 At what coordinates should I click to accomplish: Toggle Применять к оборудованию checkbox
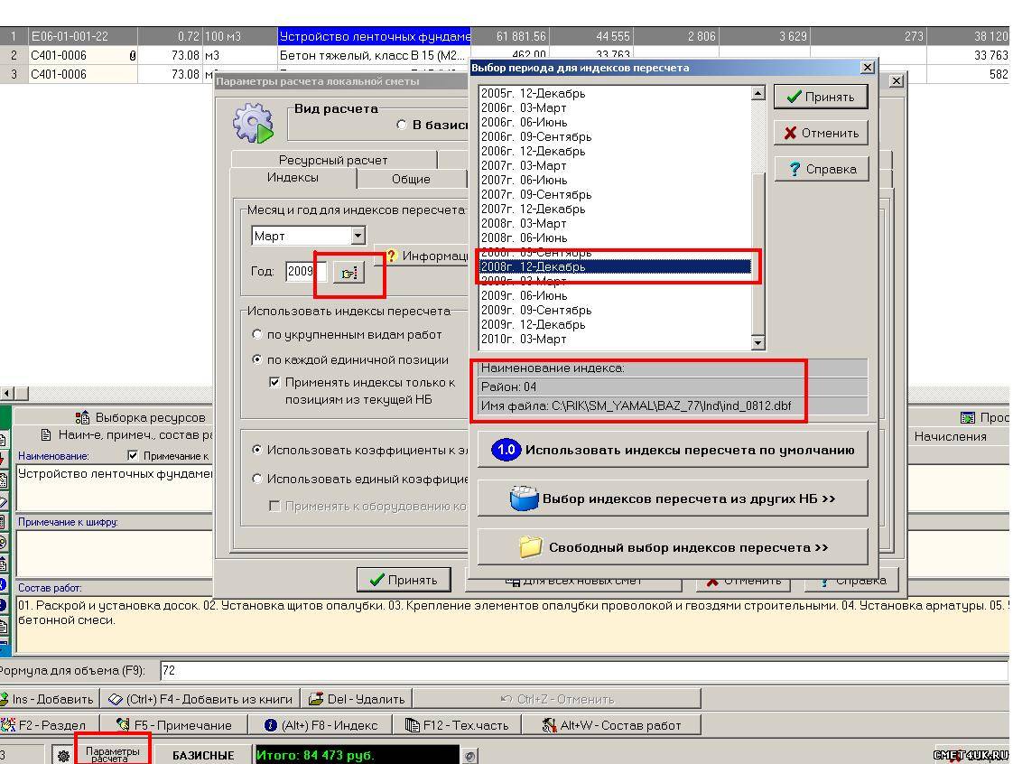274,506
